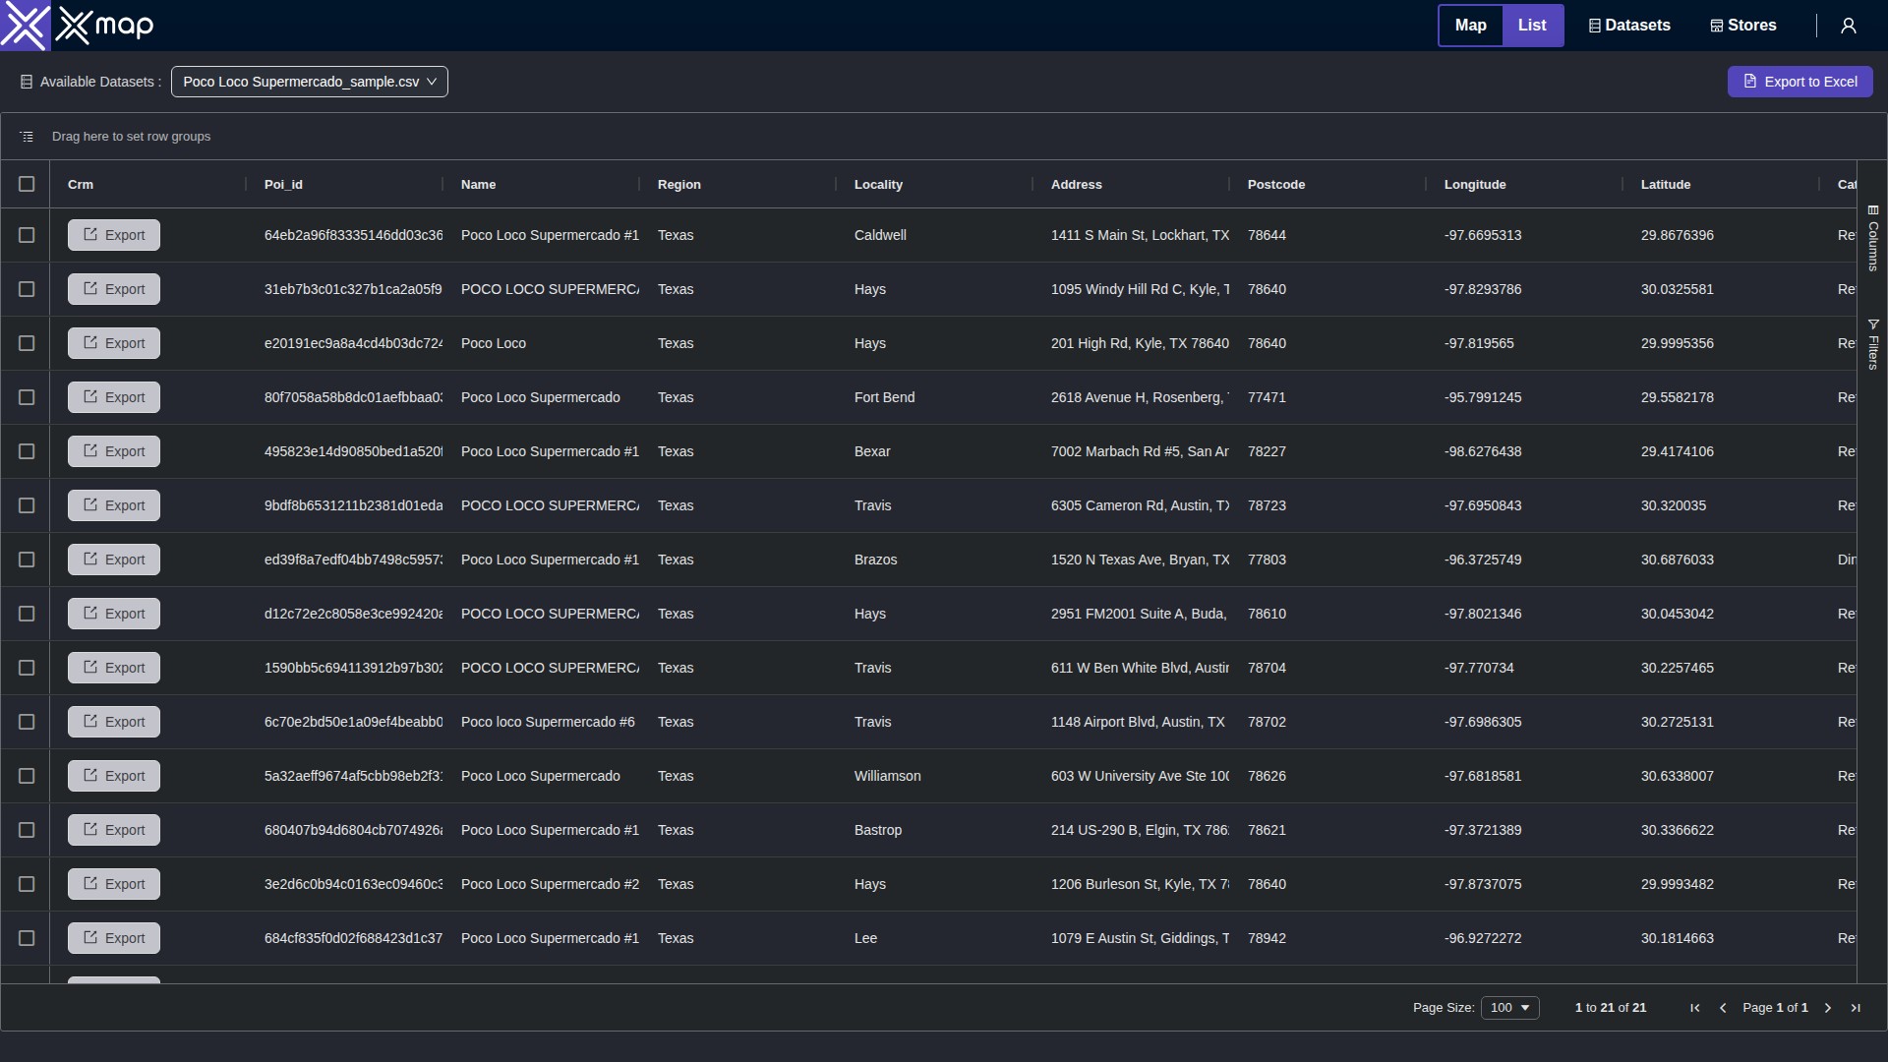Switch to Map view tab
1888x1062 pixels.
click(x=1470, y=26)
